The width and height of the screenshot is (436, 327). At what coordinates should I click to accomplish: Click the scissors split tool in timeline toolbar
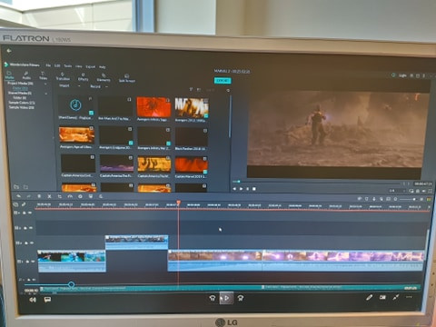49,196
